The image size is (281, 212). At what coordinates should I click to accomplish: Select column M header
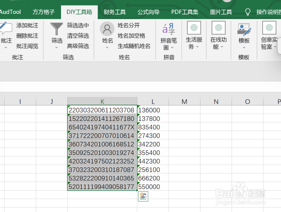(x=184, y=101)
